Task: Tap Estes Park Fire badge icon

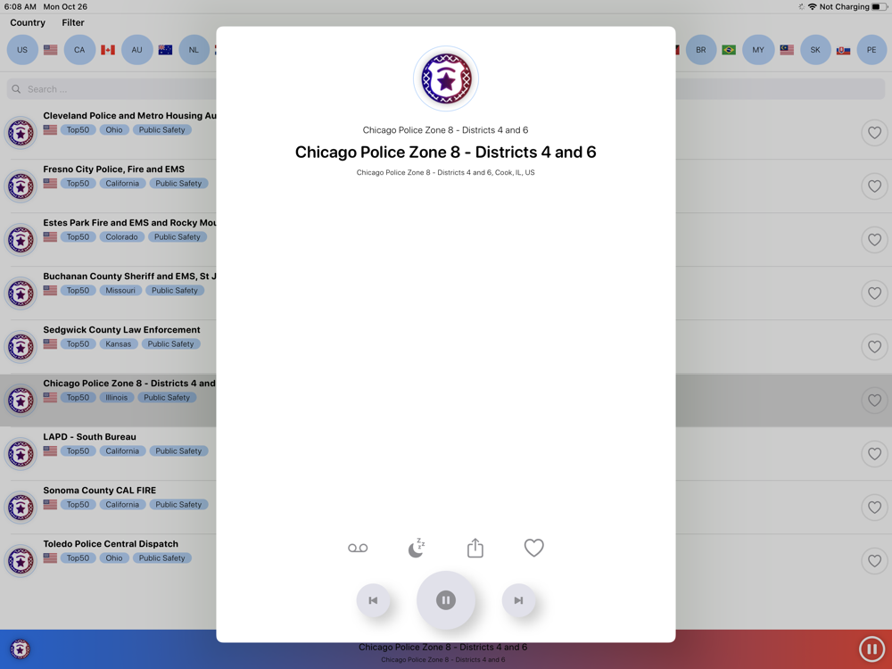Action: (21, 239)
